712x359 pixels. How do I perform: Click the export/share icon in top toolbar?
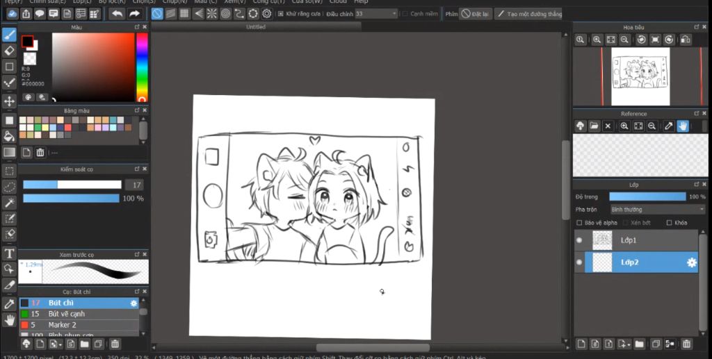pyautogui.click(x=26, y=14)
